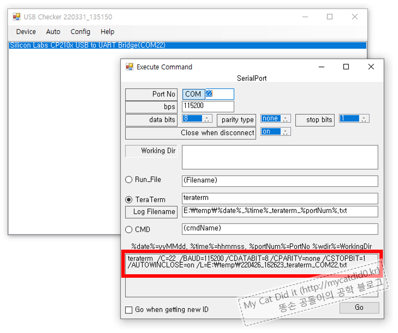Viewport: 398px width, 333px height.
Task: Click the Working Dir text area
Action: click(280, 157)
